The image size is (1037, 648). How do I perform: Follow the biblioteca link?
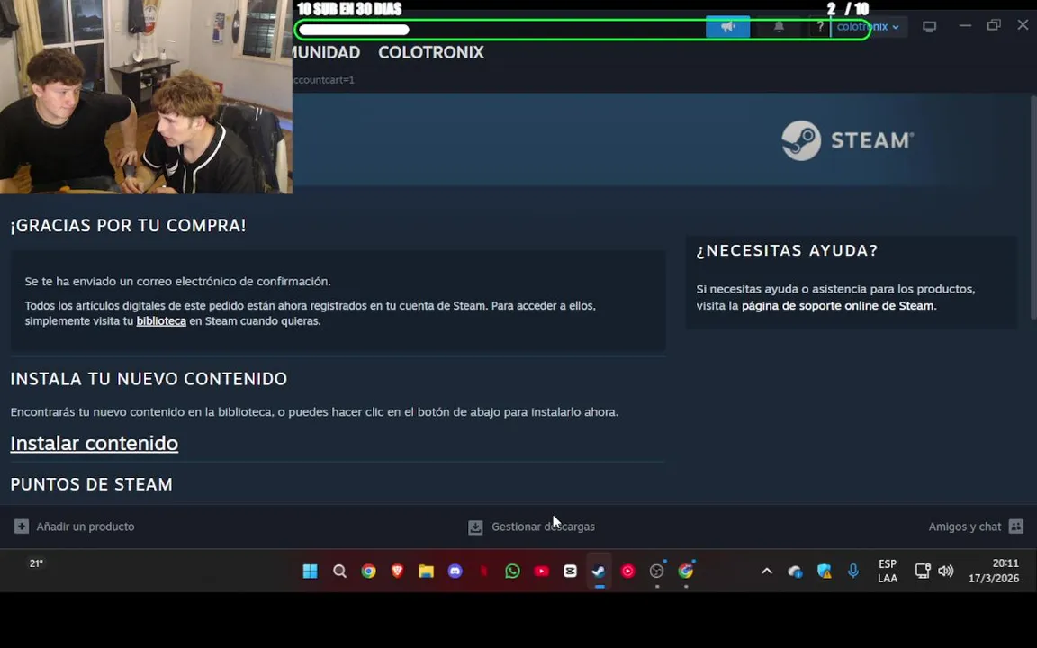[x=161, y=320]
